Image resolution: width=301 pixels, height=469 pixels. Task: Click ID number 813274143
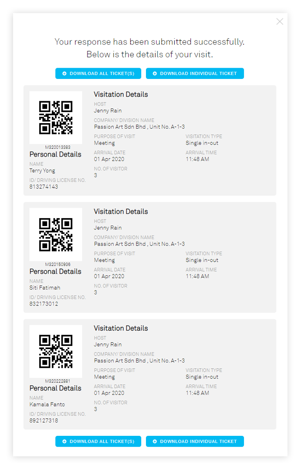[44, 187]
